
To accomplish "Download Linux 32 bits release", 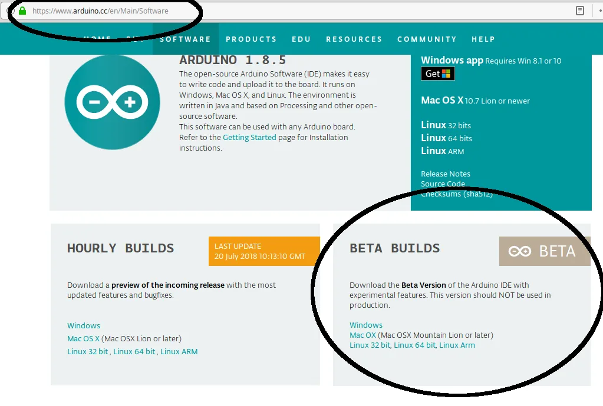I will (x=446, y=125).
